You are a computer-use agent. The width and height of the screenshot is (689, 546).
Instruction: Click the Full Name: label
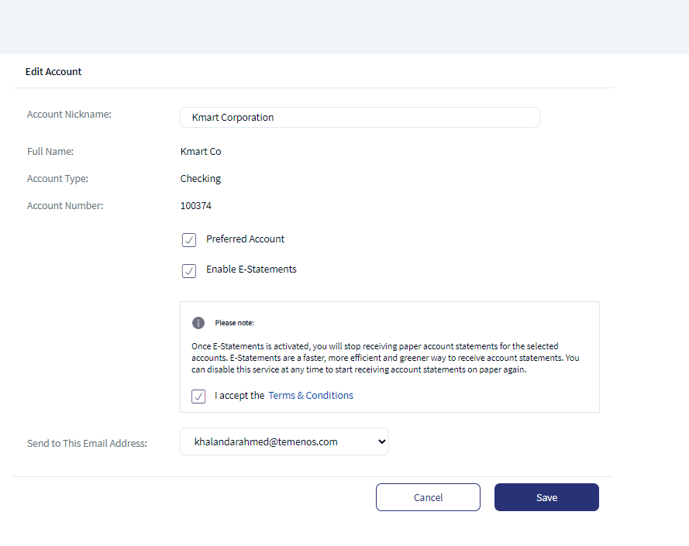coord(50,151)
